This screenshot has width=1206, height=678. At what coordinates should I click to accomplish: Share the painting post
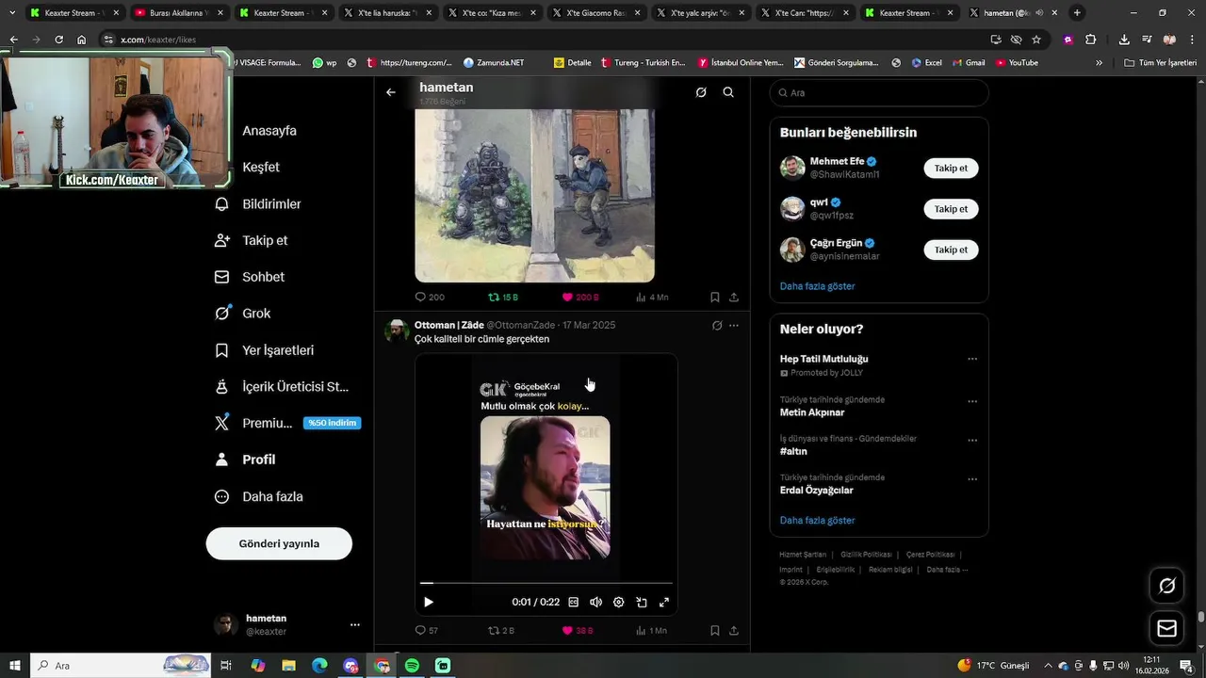click(x=734, y=297)
